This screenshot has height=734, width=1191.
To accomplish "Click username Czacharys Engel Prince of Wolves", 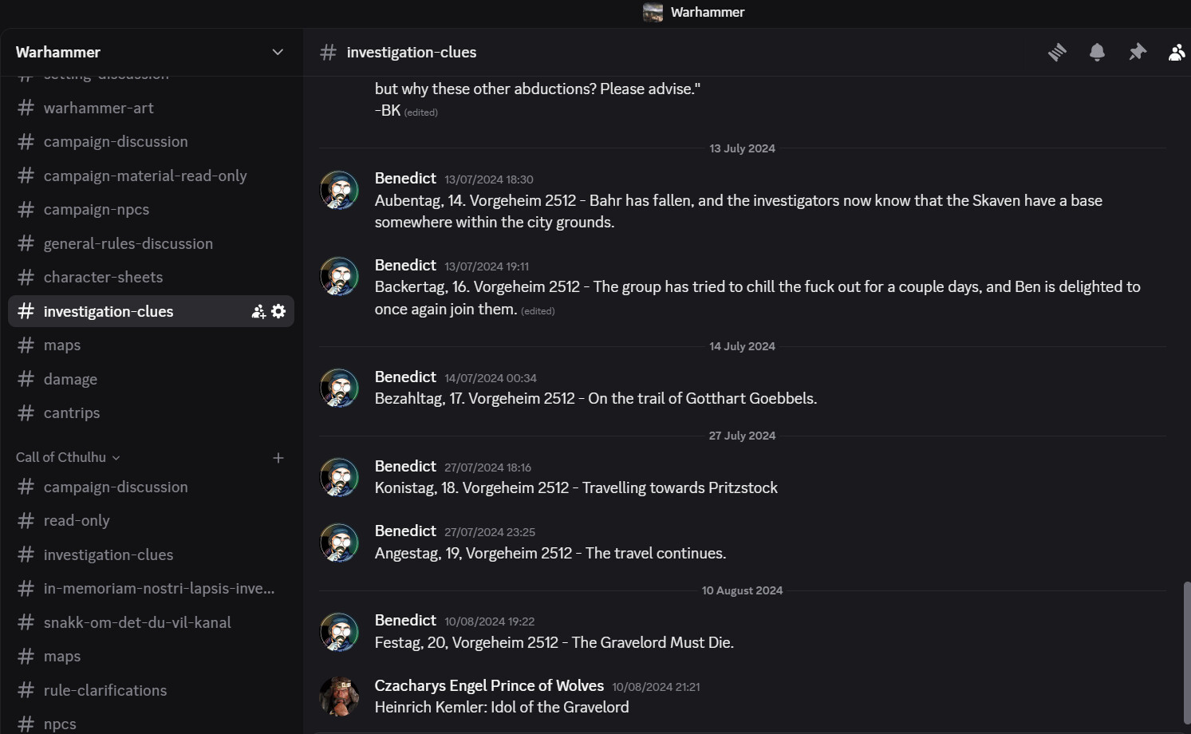I will coord(489,685).
